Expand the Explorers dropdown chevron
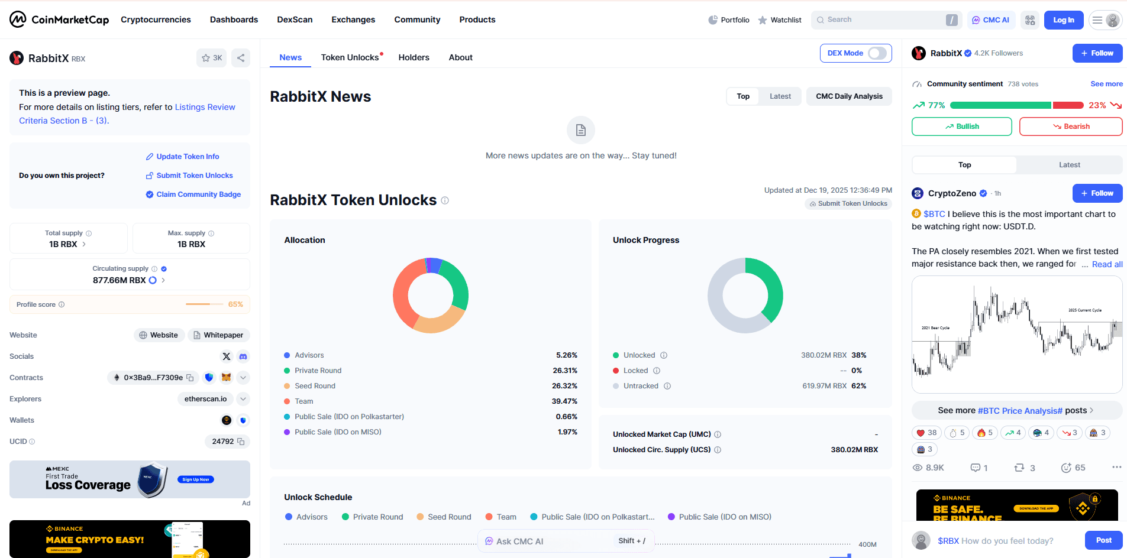1127x558 pixels. pyautogui.click(x=243, y=399)
